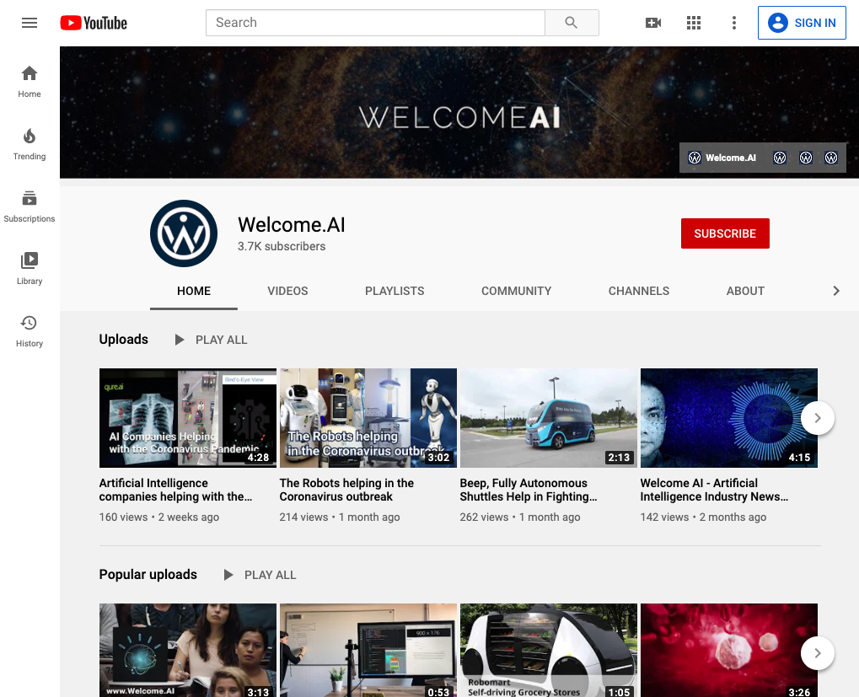The width and height of the screenshot is (859, 697).
Task: Open the hamburger guide menu
Action: [30, 23]
